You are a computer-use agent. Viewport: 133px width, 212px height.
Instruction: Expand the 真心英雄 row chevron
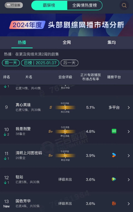pos(129,108)
